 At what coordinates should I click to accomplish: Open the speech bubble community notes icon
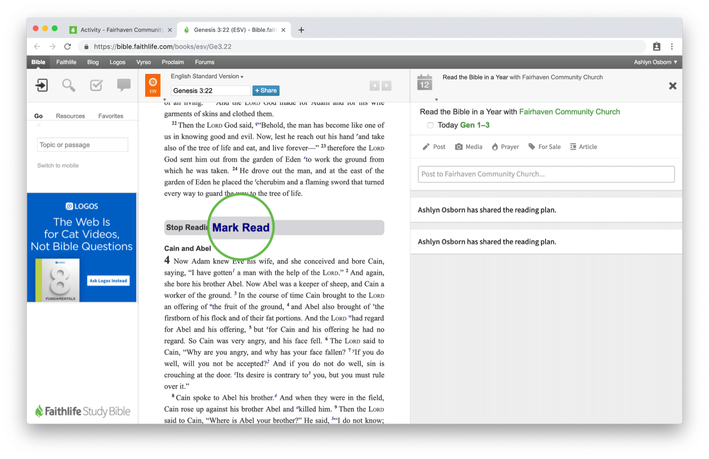[x=124, y=85]
